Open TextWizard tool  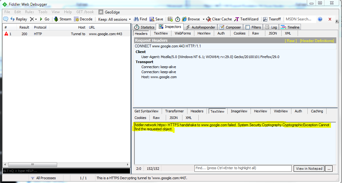coord(246,19)
